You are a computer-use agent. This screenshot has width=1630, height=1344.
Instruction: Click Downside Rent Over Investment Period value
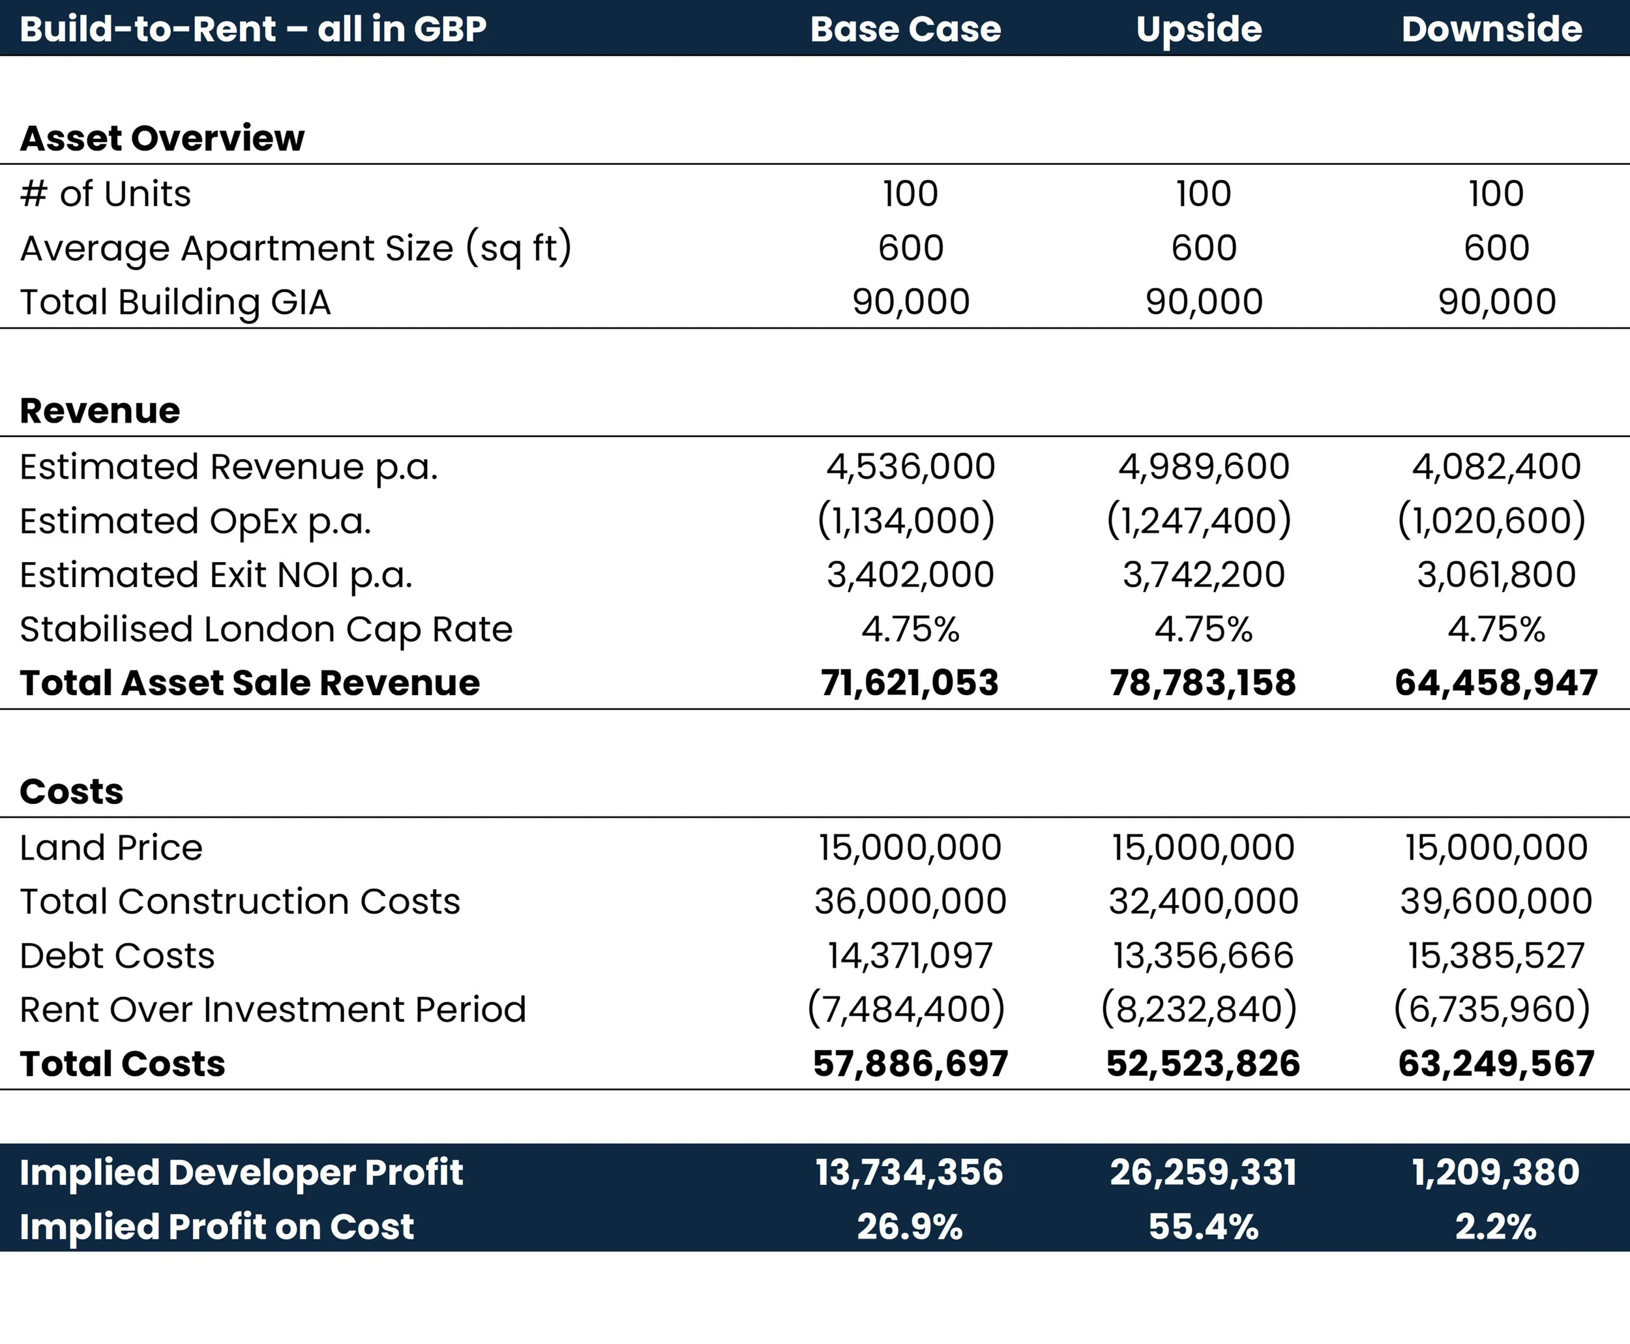tap(1492, 1009)
